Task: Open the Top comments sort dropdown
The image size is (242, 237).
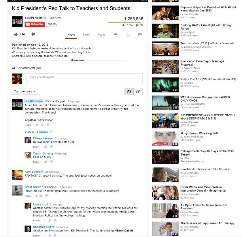Action: pyautogui.click(x=25, y=91)
